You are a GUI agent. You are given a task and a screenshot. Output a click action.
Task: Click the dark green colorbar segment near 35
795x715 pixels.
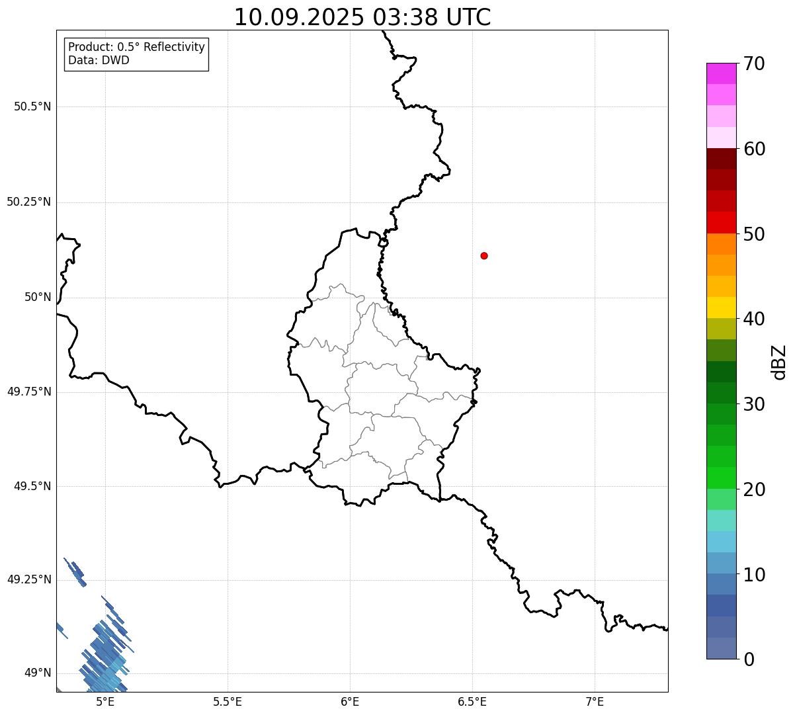(x=721, y=372)
